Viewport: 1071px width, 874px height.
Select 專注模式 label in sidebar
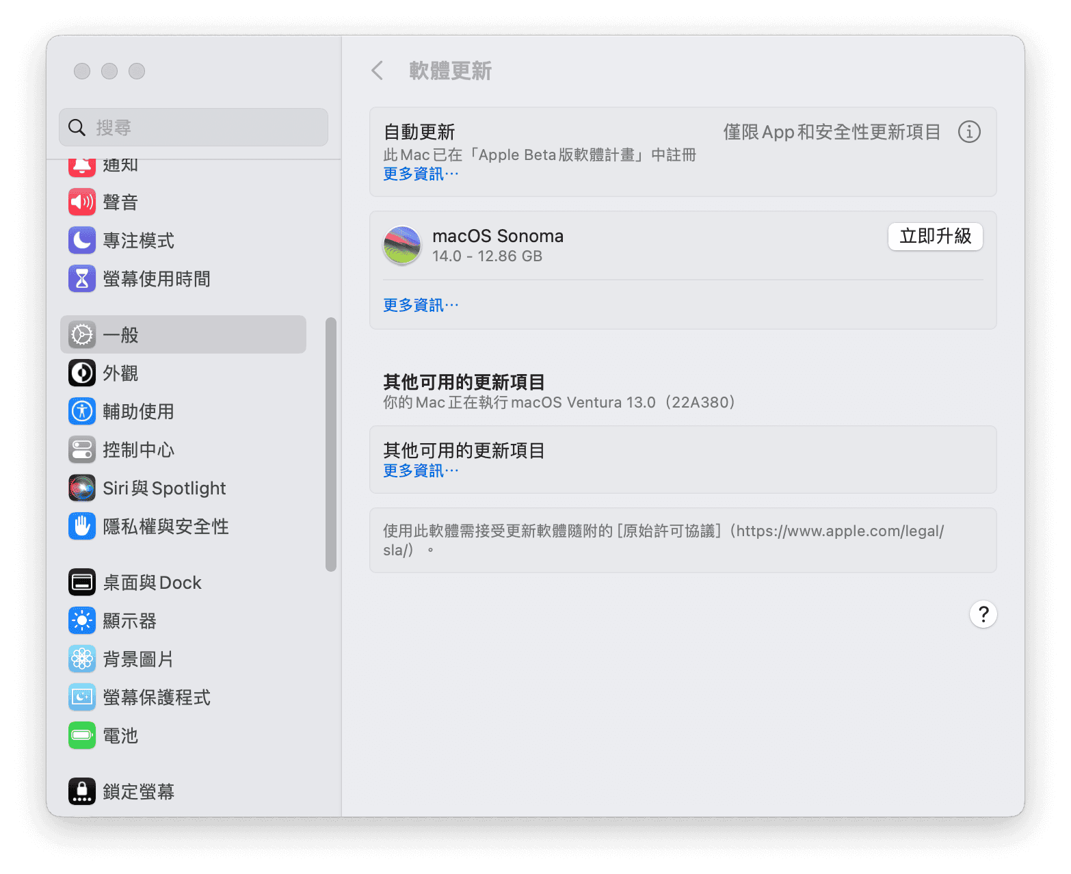[139, 241]
